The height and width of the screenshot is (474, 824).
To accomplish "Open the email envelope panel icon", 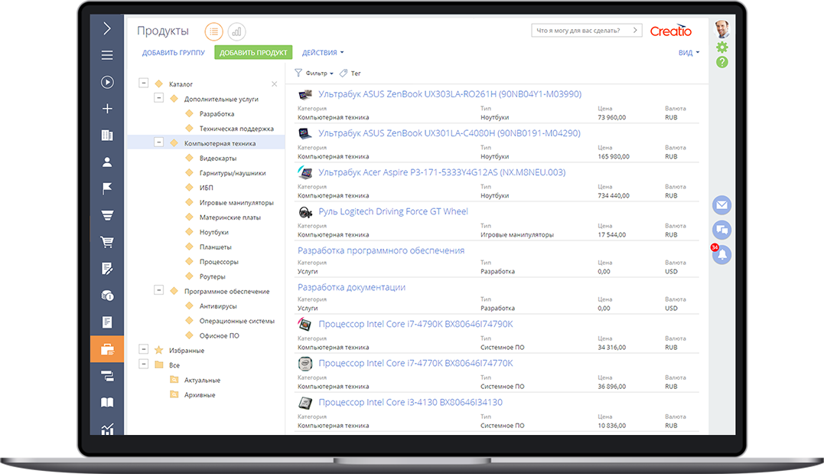I will [x=722, y=204].
